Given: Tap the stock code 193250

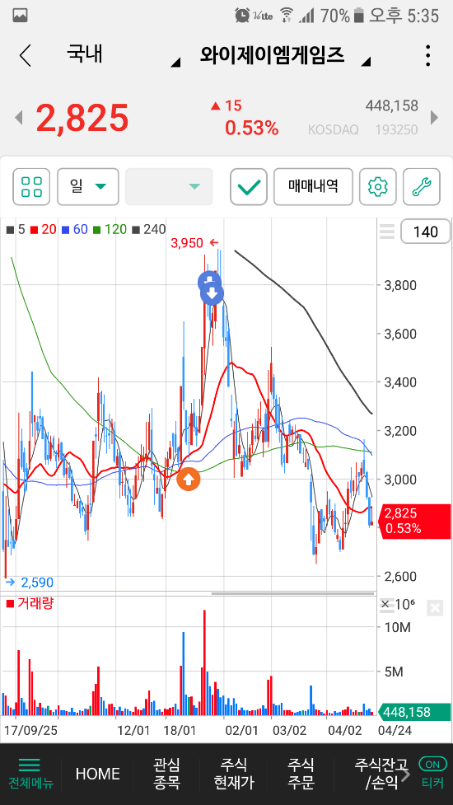Looking at the screenshot, I should click(x=396, y=130).
